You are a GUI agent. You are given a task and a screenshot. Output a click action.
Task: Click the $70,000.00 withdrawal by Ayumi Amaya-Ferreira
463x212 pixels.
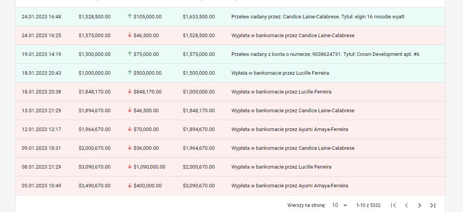tap(230, 129)
